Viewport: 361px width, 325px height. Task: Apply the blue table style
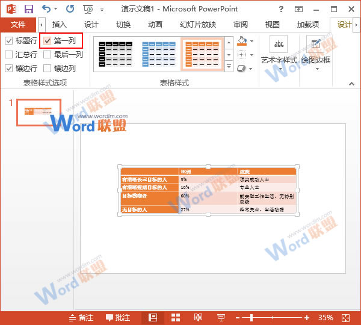point(159,54)
